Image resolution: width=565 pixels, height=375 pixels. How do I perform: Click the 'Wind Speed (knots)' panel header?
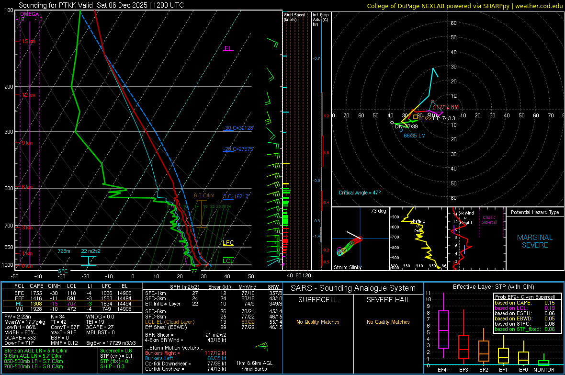coord(294,17)
